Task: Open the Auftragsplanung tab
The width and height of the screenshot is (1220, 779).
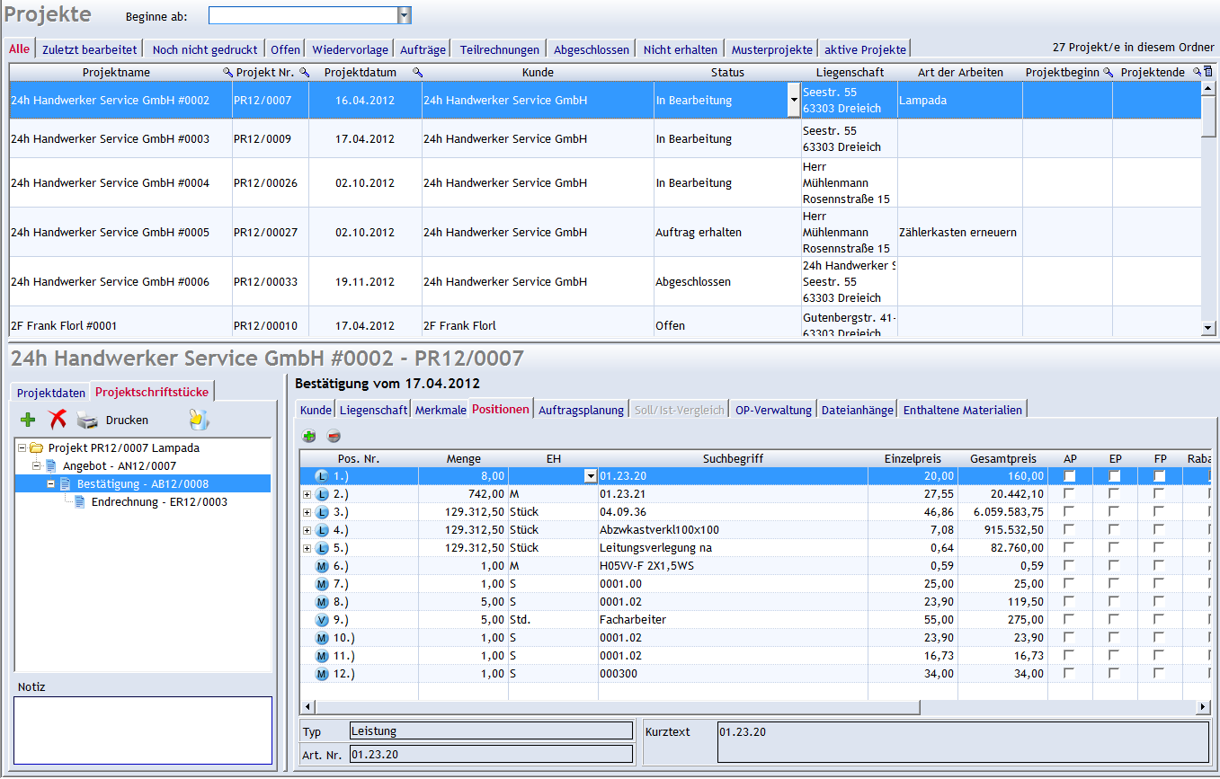Action: click(581, 410)
